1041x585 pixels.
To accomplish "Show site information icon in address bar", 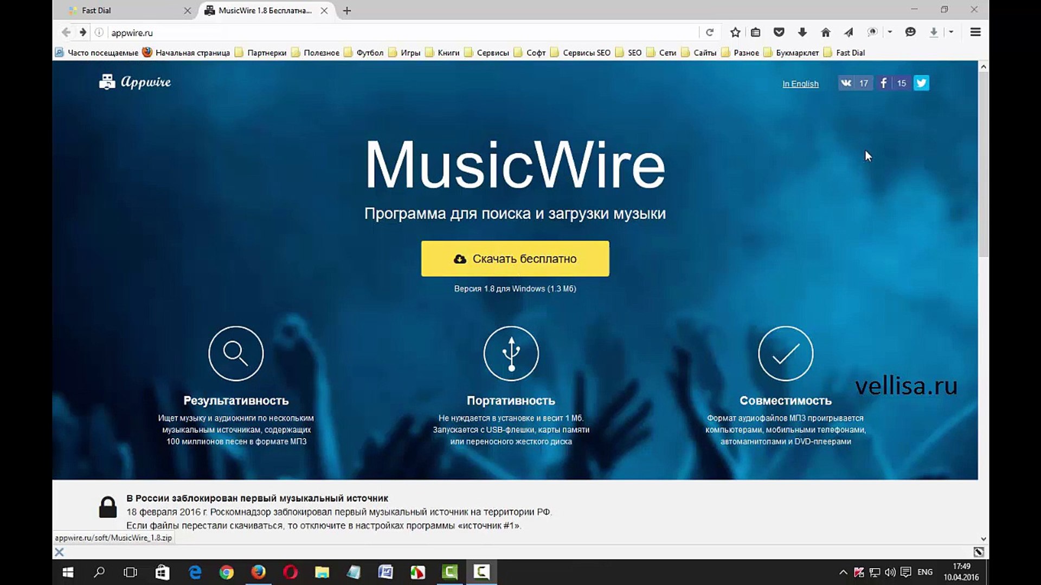I will tap(99, 32).
